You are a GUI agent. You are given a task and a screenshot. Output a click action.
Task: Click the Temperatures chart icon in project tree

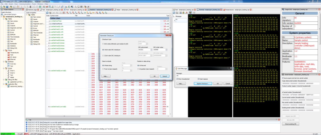9,52
